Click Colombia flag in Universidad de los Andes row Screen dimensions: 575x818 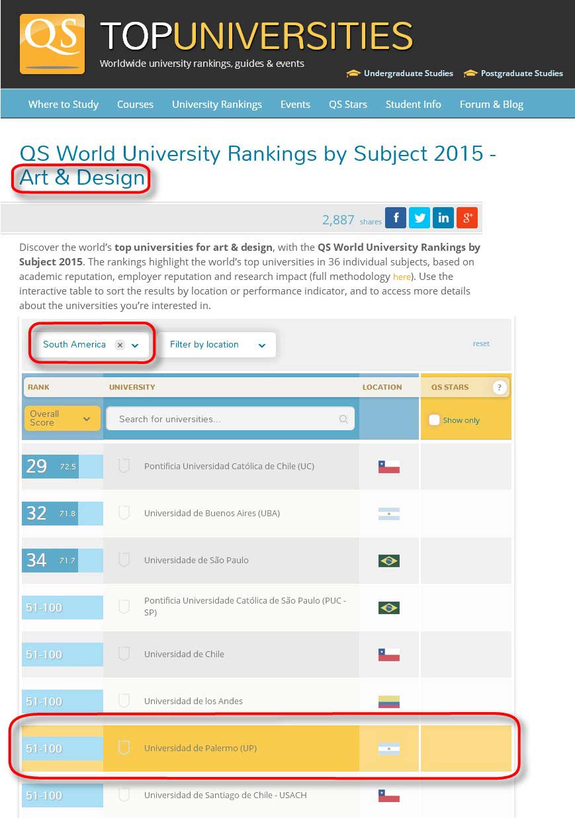pyautogui.click(x=389, y=702)
